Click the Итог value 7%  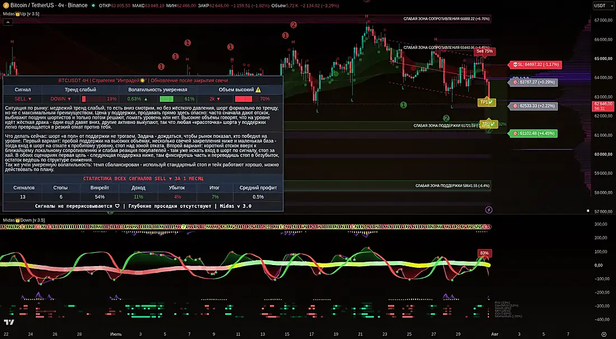215,197
